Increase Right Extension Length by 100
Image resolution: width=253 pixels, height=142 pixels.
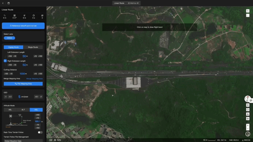click(40, 65)
